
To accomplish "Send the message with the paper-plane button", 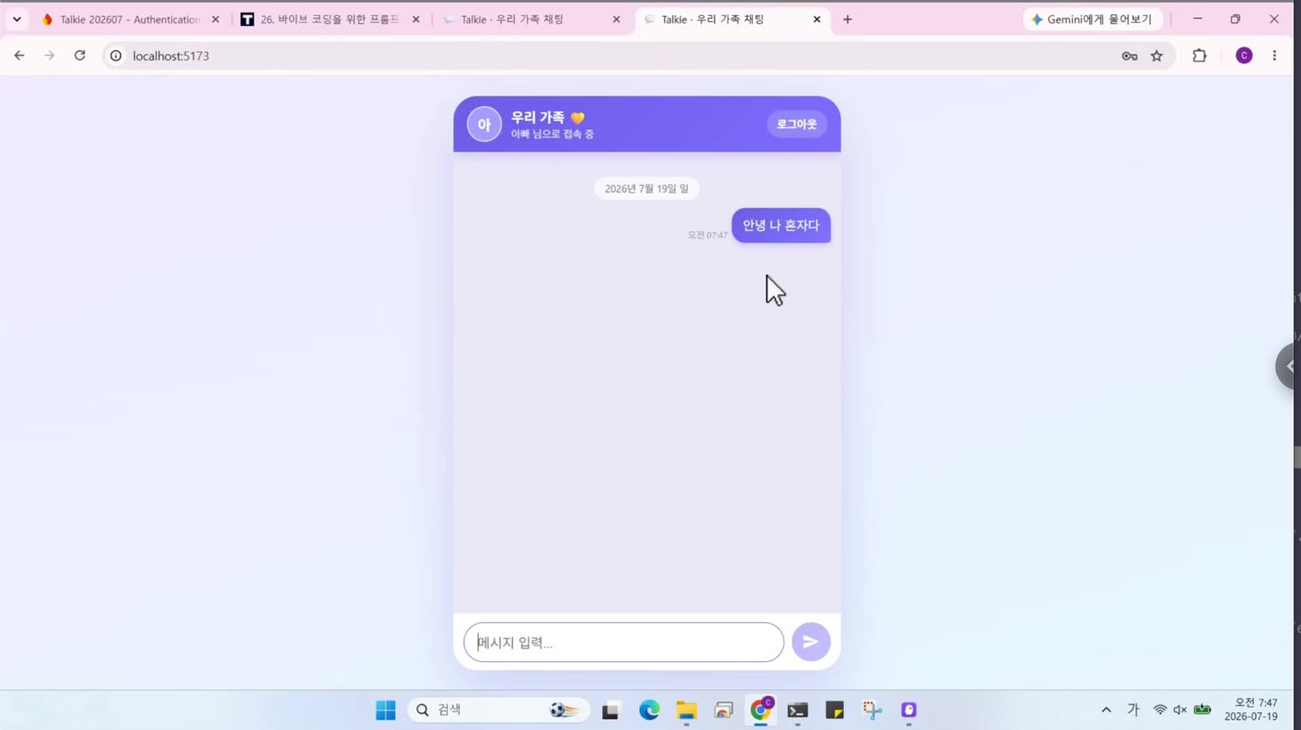I will (x=810, y=642).
